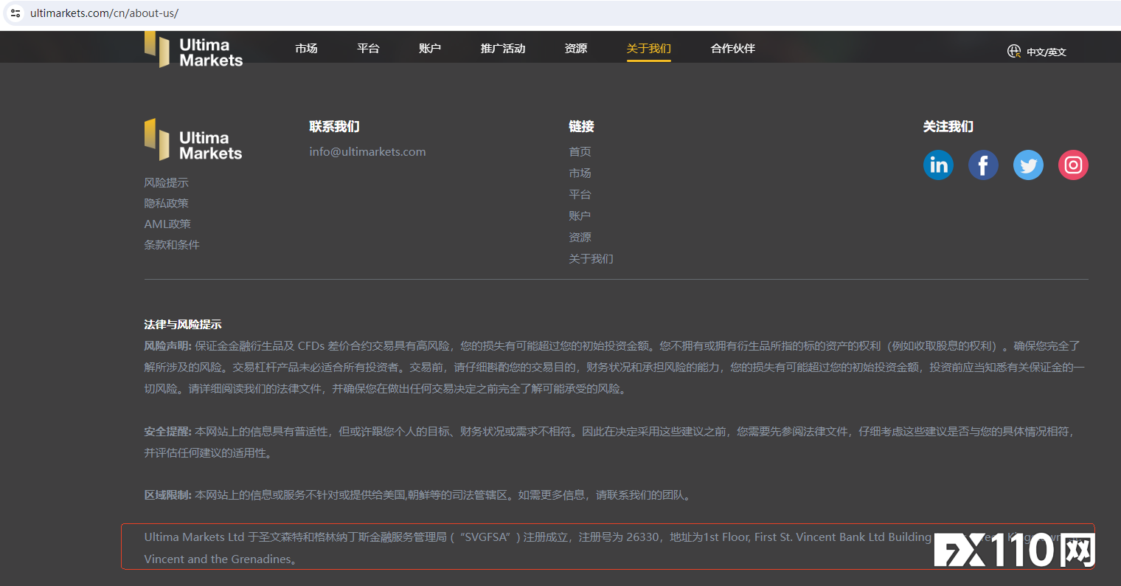
Task: Open the 隐私政策 footer link
Action: (166, 203)
